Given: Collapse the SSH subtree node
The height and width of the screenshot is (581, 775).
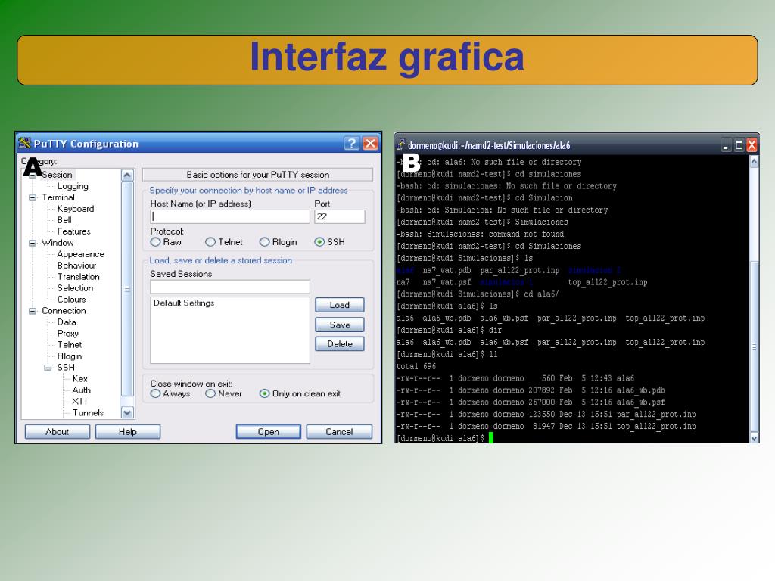Looking at the screenshot, I should click(48, 368).
